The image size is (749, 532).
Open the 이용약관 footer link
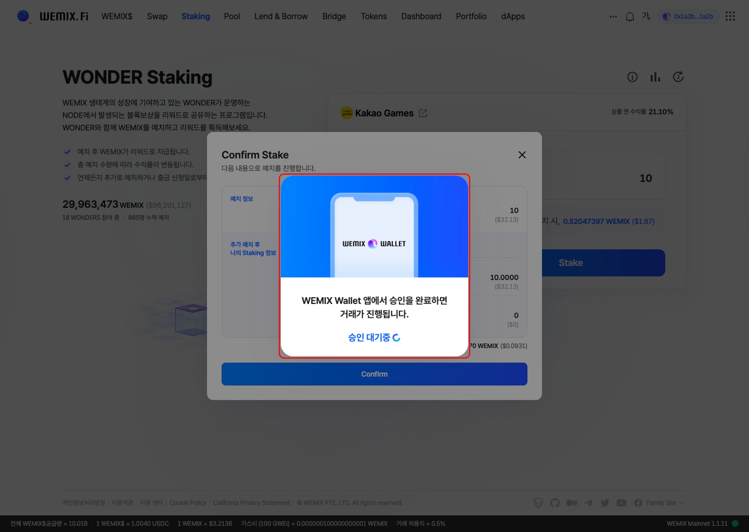pyautogui.click(x=122, y=503)
